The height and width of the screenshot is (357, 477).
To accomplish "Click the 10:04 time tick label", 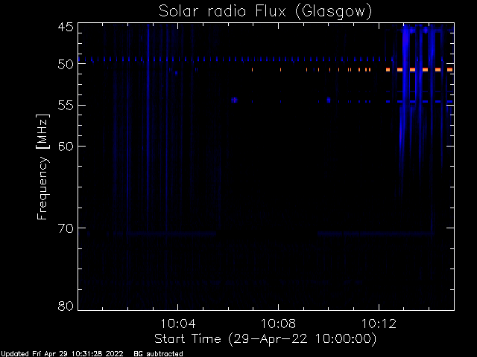I will pos(178,324).
